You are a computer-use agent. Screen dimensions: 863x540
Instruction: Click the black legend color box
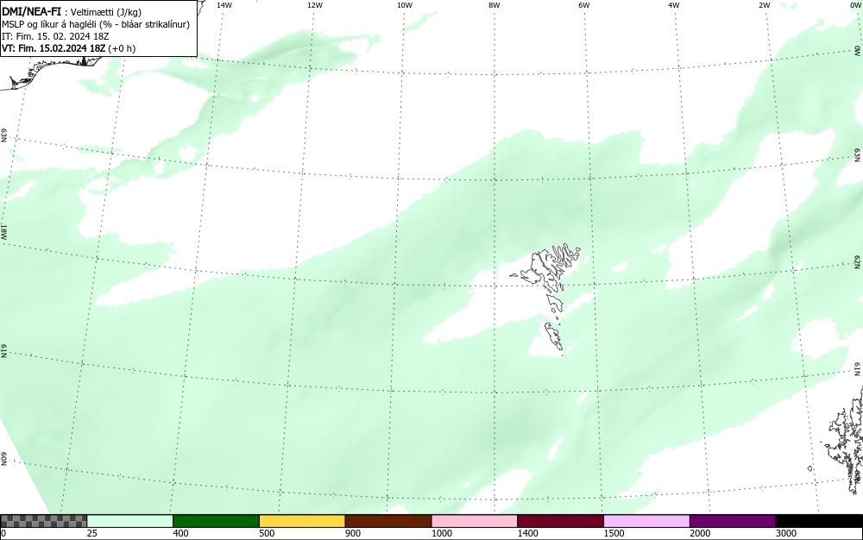pyautogui.click(x=819, y=521)
